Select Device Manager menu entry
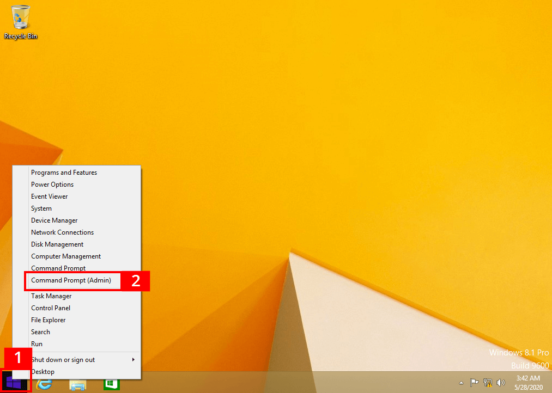This screenshot has width=552, height=393. click(x=54, y=220)
